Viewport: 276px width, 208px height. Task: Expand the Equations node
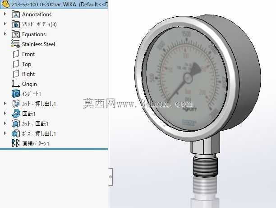5,34
